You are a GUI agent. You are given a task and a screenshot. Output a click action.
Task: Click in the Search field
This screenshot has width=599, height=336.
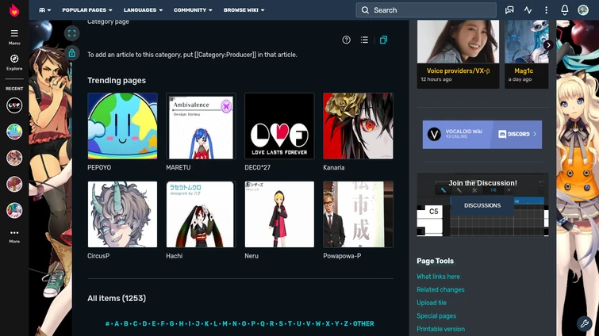pos(426,10)
